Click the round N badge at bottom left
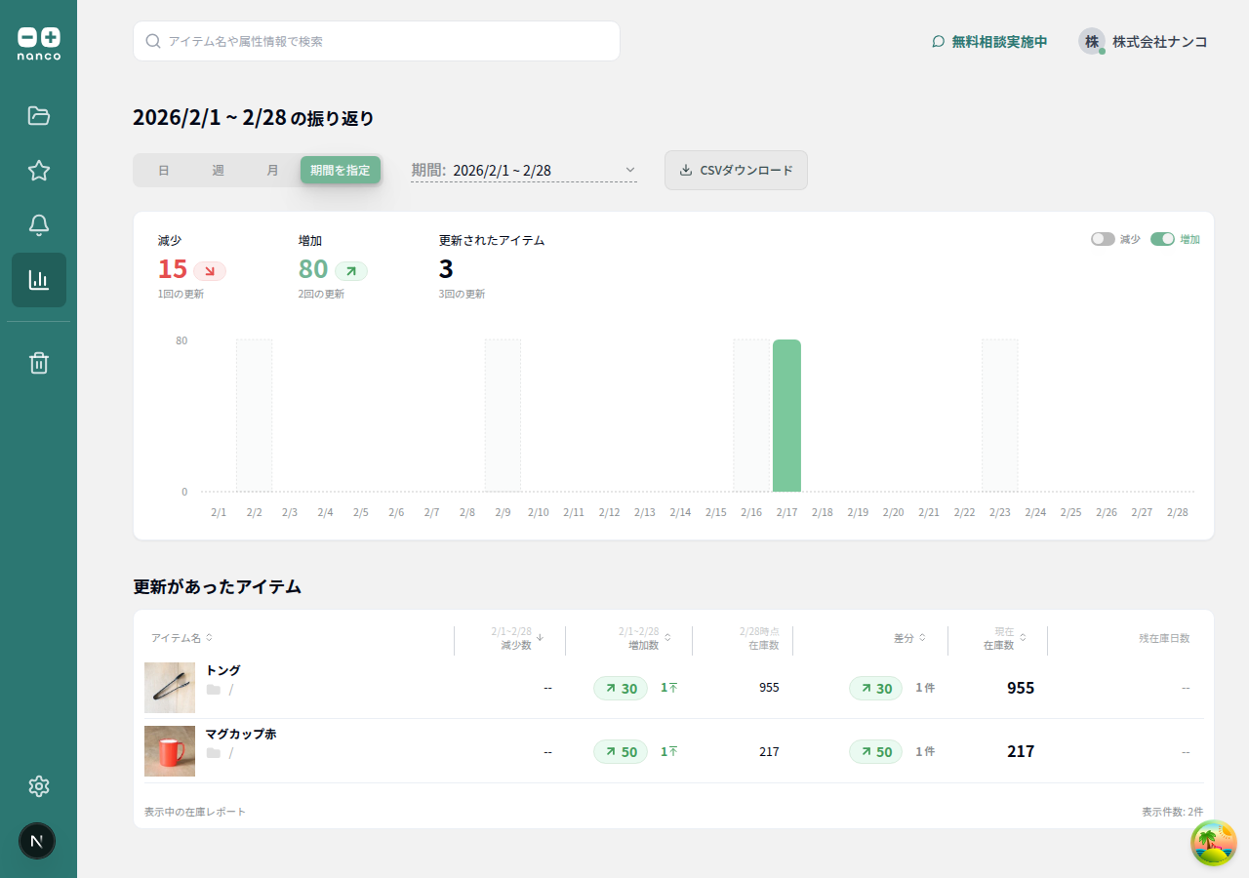 (37, 841)
